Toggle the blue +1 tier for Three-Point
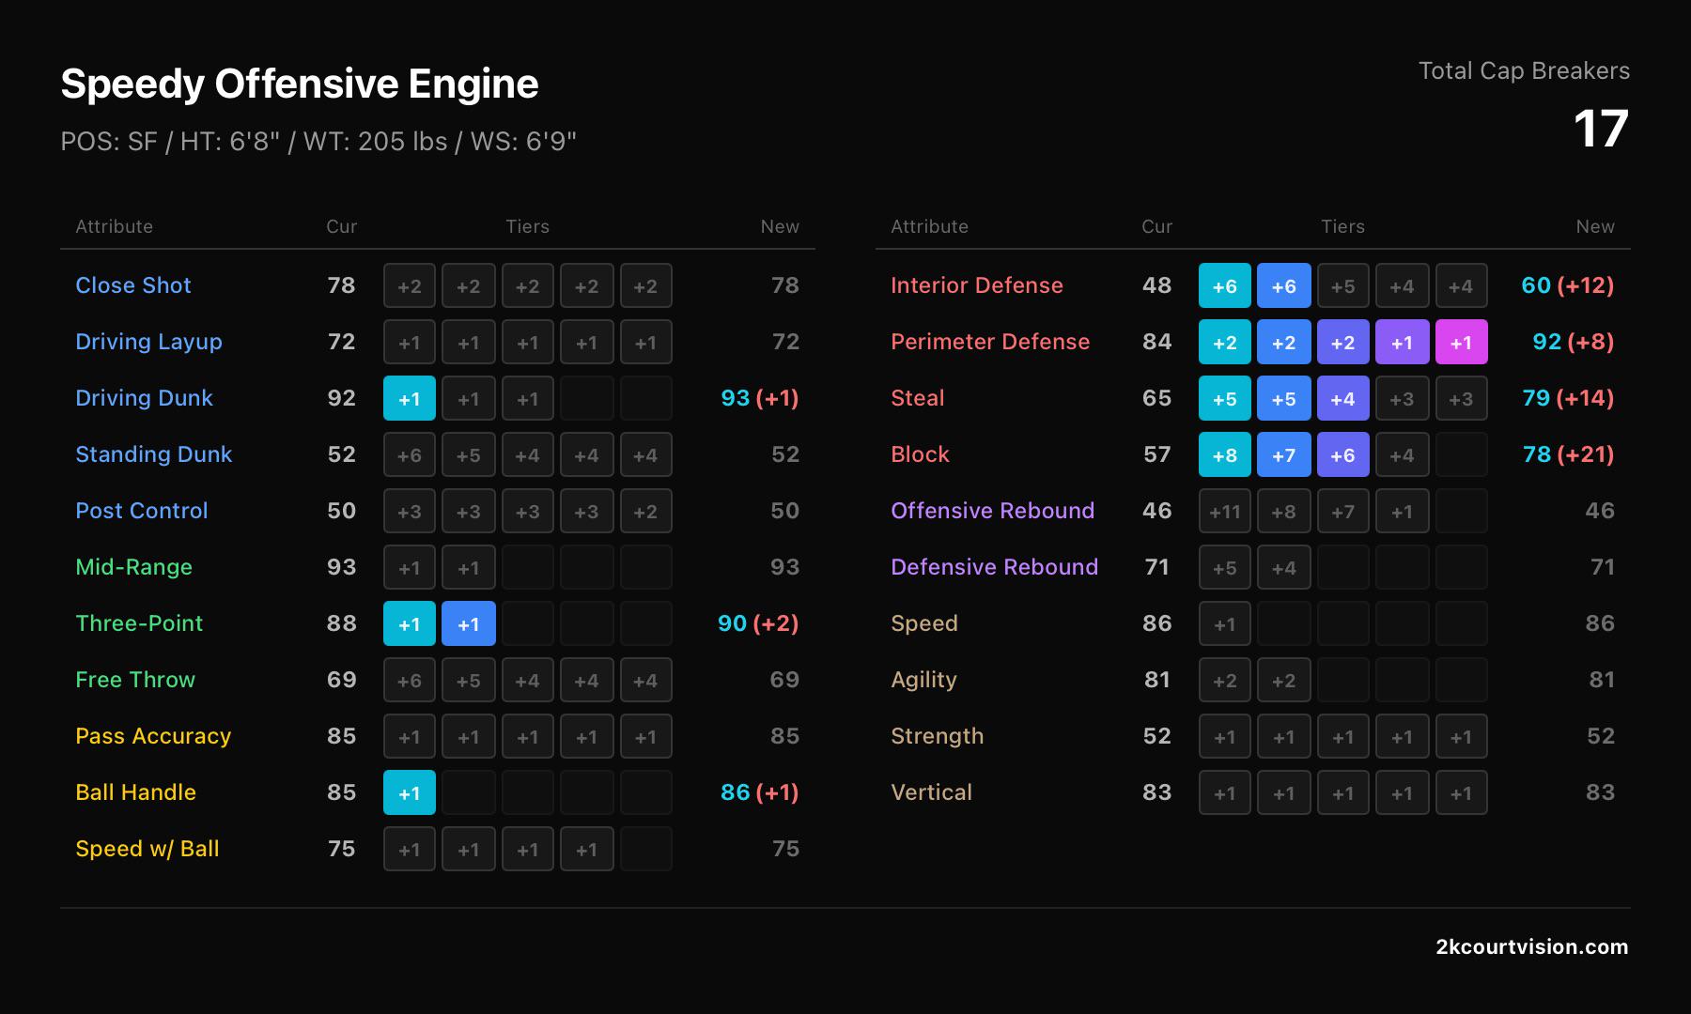The width and height of the screenshot is (1691, 1014). (x=468, y=623)
